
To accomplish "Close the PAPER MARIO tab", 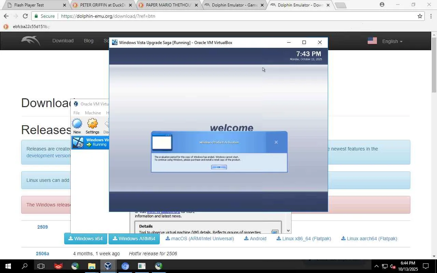I will [x=196, y=5].
